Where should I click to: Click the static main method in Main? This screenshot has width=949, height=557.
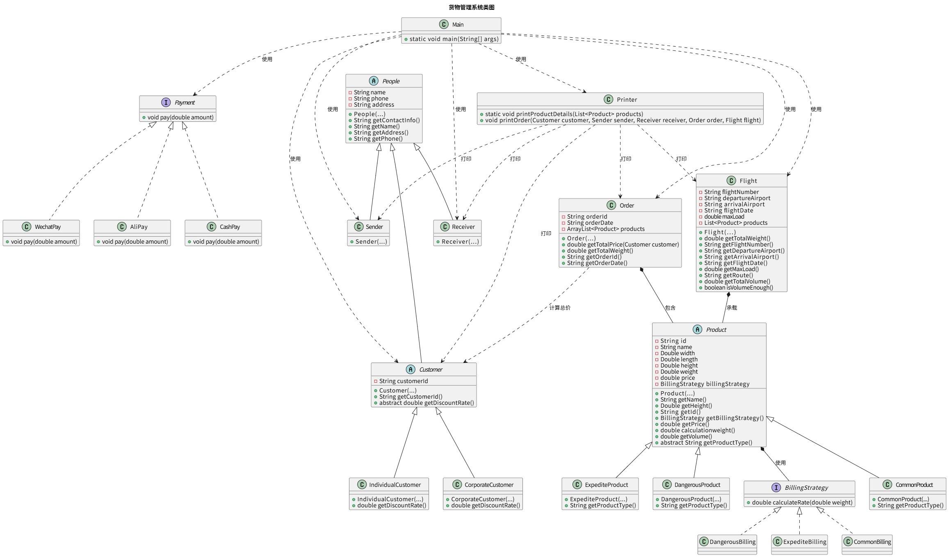pyautogui.click(x=454, y=39)
